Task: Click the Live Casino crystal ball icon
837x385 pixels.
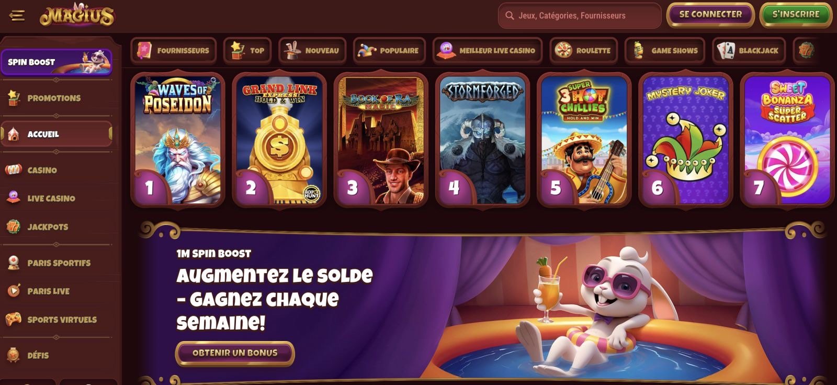Action: pyautogui.click(x=13, y=198)
